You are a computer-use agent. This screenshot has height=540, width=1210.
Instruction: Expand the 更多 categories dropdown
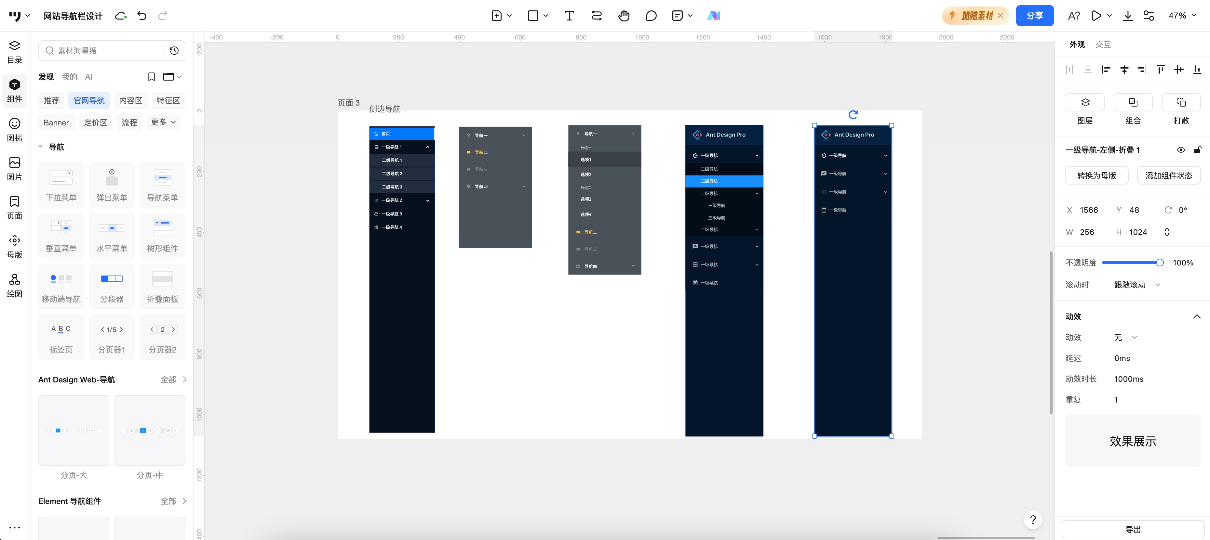163,122
